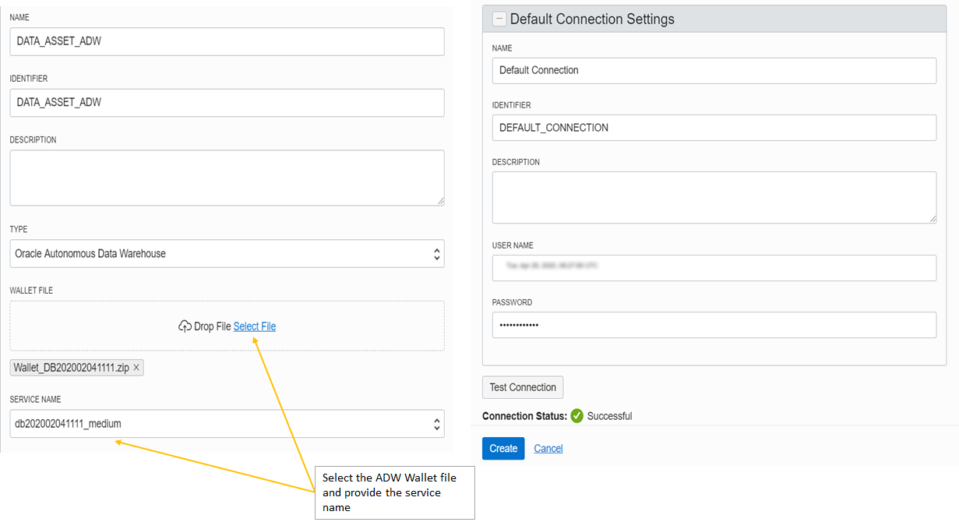Click the Wallet_DB202002041111.zip file chip
959x522 pixels.
point(71,367)
